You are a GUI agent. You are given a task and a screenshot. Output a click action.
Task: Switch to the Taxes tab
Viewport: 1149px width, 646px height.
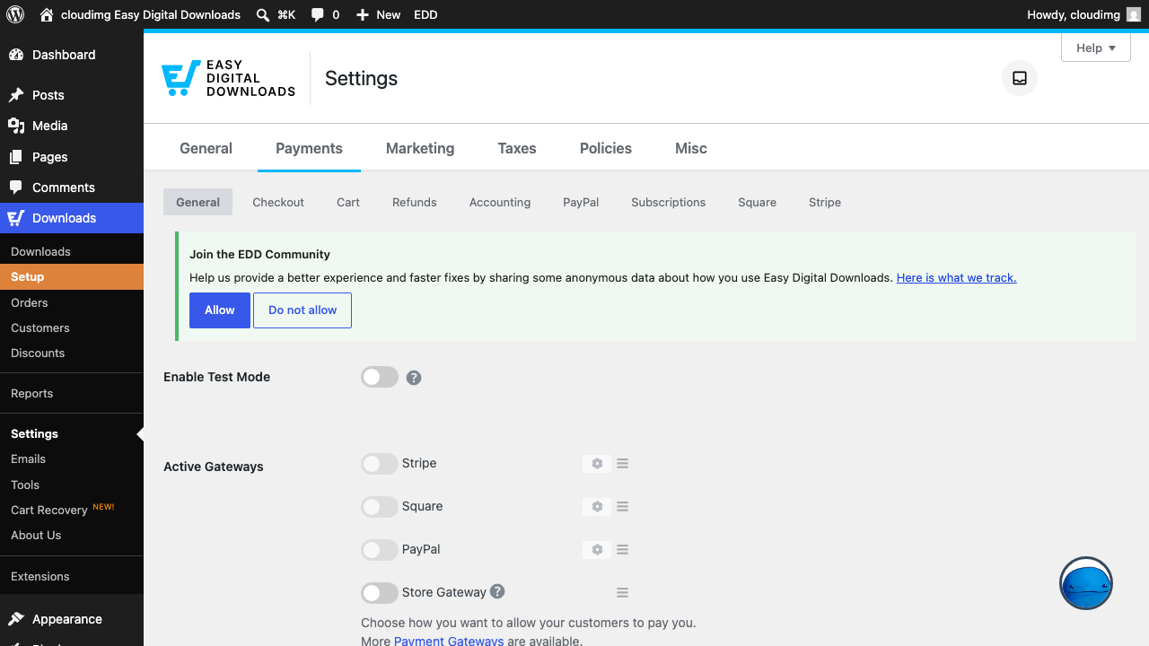517,148
